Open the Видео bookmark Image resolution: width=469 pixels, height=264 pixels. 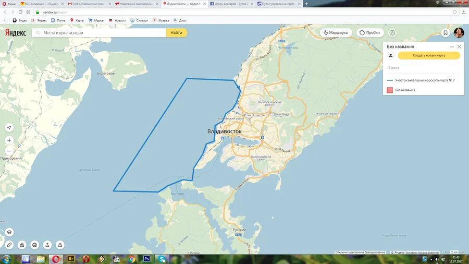click(20, 20)
